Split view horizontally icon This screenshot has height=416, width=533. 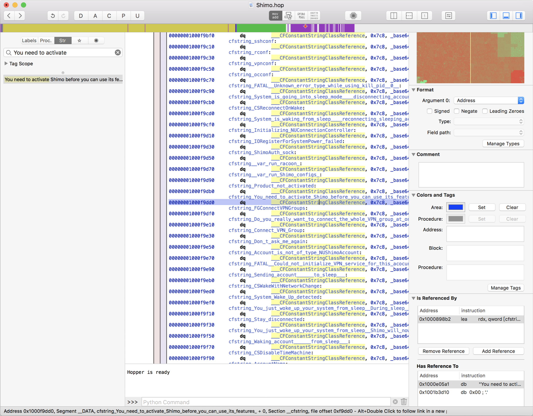pos(409,16)
